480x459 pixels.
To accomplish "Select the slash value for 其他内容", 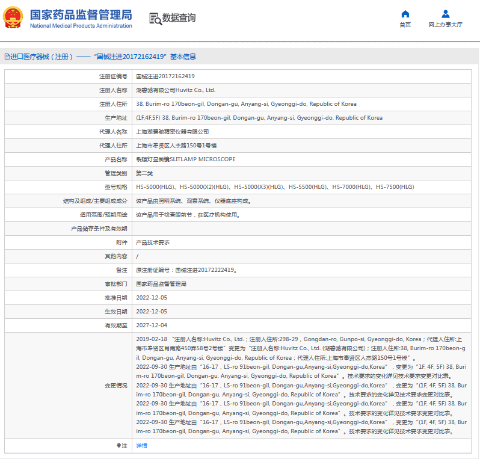I will [x=137, y=256].
